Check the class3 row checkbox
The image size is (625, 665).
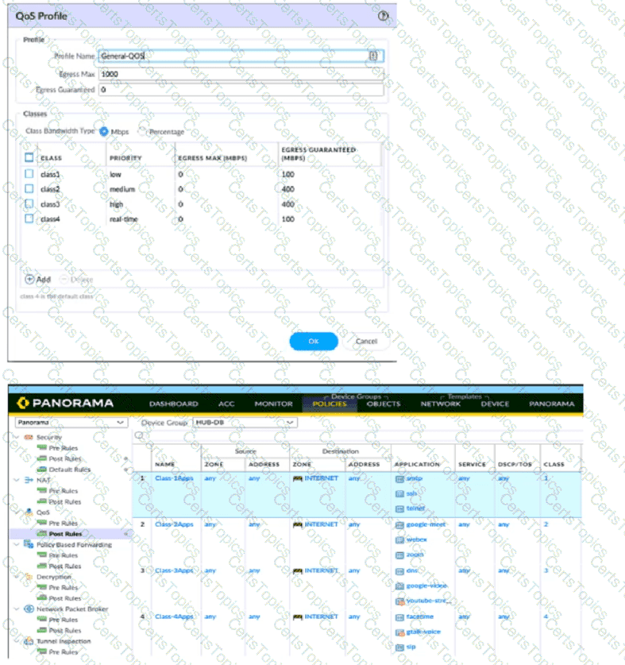click(29, 204)
